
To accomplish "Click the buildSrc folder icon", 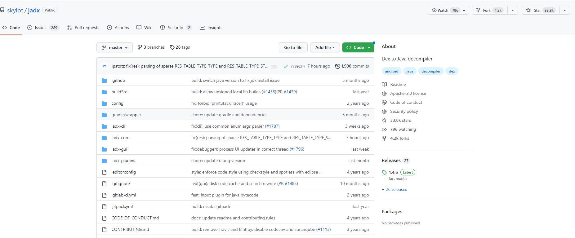I will tap(104, 92).
